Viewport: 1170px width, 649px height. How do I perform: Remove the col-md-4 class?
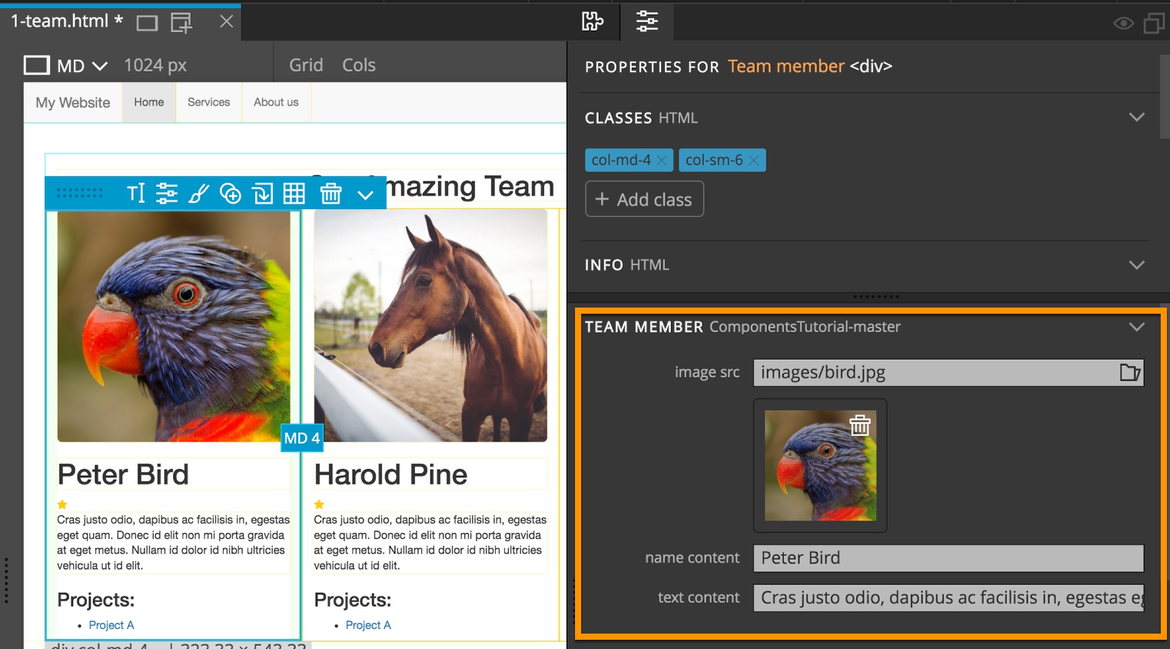[661, 160]
